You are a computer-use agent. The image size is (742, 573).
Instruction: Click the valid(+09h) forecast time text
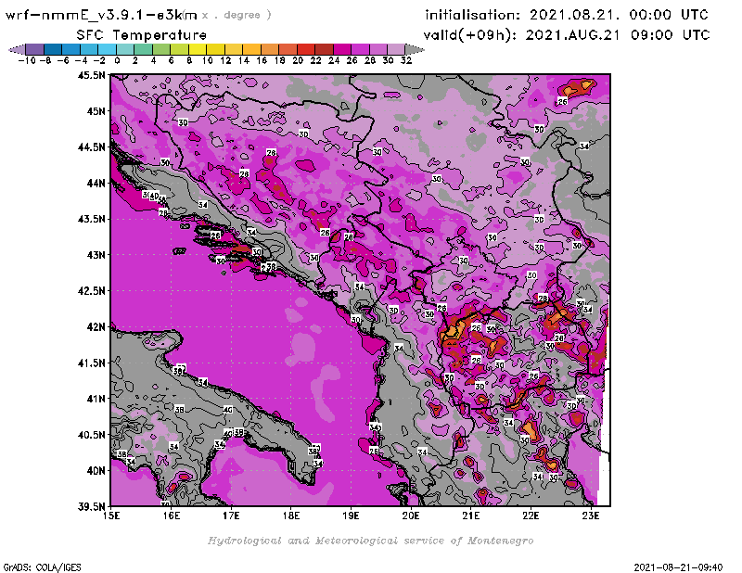568,34
